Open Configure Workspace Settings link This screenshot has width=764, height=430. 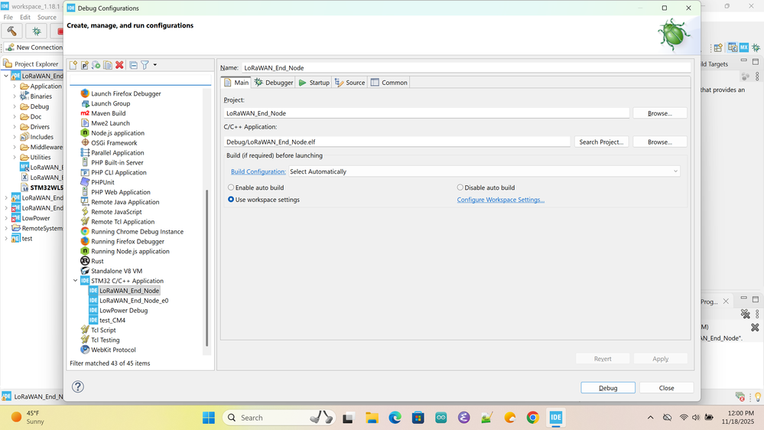(x=500, y=200)
